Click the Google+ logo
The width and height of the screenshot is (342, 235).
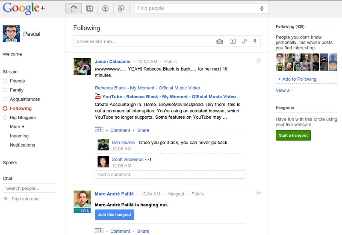pyautogui.click(x=24, y=9)
